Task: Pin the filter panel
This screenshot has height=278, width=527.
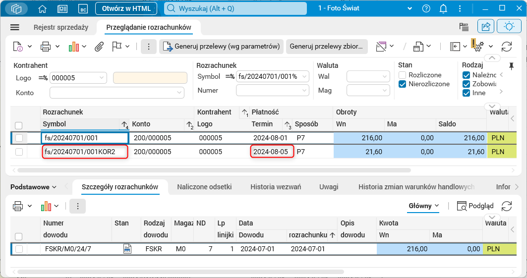Action: [x=511, y=66]
